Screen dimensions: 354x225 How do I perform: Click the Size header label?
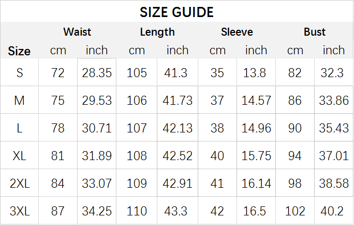point(19,51)
